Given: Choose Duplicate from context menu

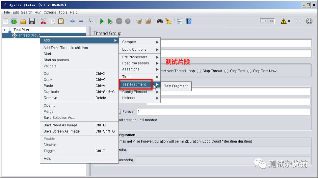Looking at the screenshot, I should point(79,92).
